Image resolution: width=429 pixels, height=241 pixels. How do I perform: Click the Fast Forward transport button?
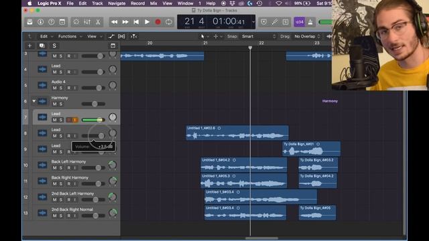(125, 22)
